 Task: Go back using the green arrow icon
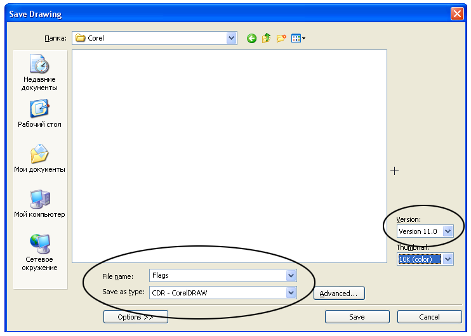point(252,38)
